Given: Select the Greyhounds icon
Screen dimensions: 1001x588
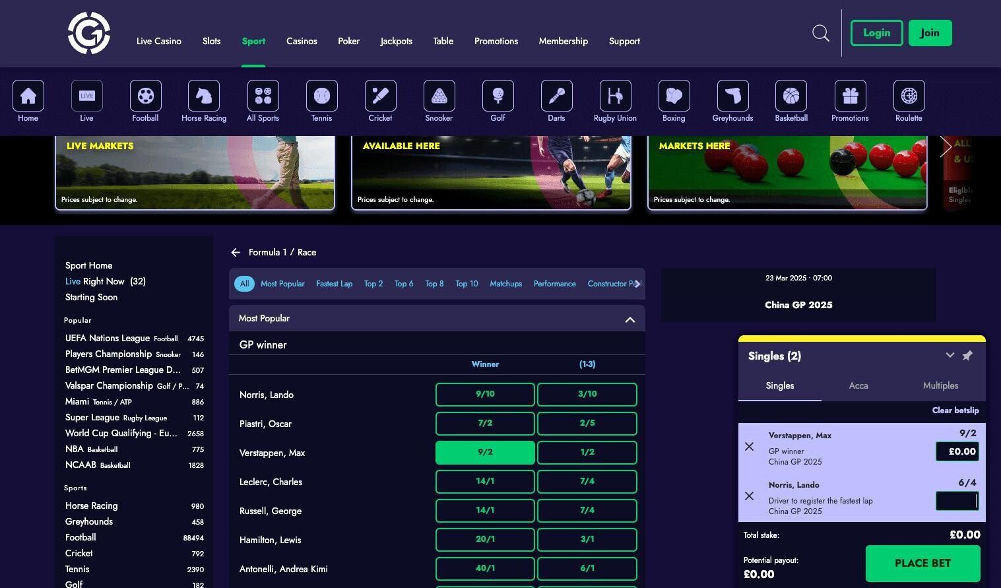Looking at the screenshot, I should 733,96.
